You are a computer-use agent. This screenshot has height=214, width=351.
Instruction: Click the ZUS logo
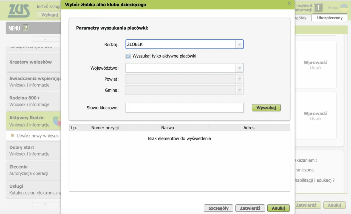point(19,11)
